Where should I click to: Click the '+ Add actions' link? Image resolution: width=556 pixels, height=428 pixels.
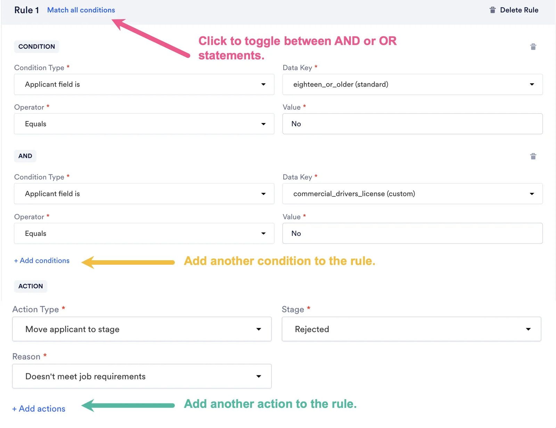[x=39, y=409]
